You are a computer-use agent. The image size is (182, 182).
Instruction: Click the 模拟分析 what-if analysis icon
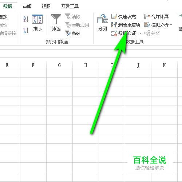click(x=147, y=25)
